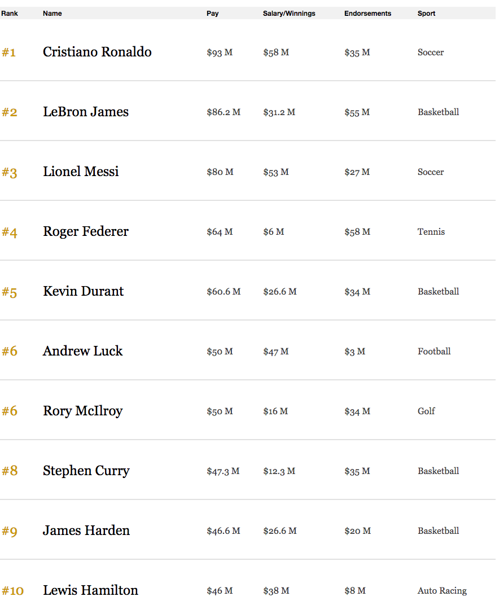The height and width of the screenshot is (614, 499).
Task: Click the Endorsements column header
Action: pos(367,14)
